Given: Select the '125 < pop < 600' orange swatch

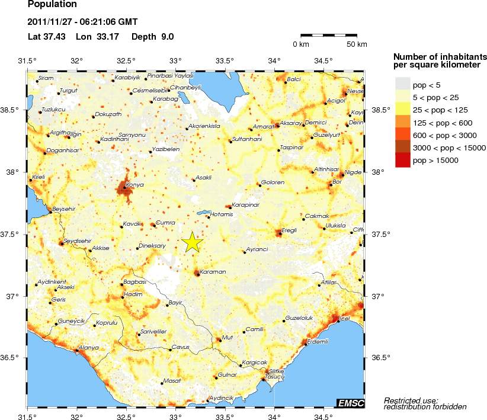Looking at the screenshot, I should 402,122.
